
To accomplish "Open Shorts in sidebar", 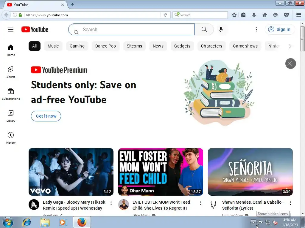I will point(11,72).
